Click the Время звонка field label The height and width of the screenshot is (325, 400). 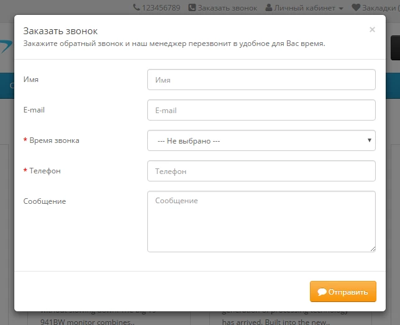pyautogui.click(x=54, y=140)
